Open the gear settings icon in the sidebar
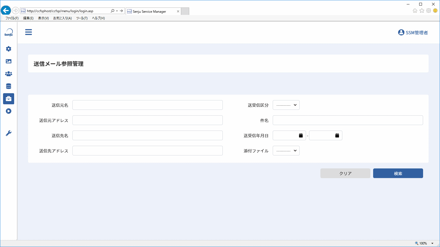 9,49
